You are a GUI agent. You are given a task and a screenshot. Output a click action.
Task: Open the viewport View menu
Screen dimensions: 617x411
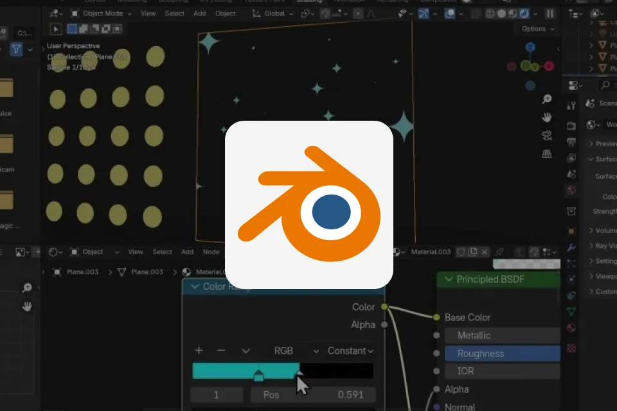148,13
